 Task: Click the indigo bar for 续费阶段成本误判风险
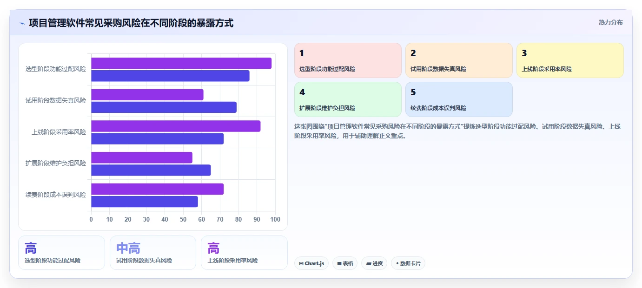[x=145, y=202]
